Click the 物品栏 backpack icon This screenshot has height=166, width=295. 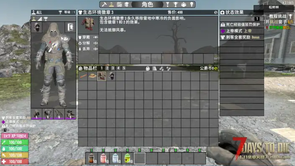pyautogui.click(x=80, y=68)
